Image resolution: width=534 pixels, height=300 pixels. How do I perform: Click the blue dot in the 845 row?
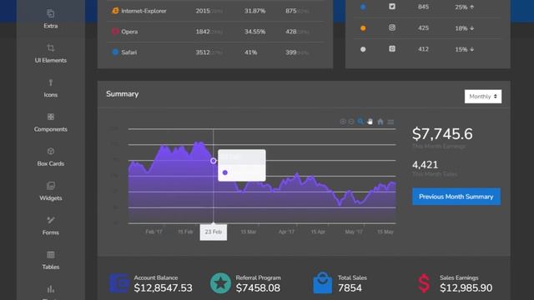coord(363,7)
